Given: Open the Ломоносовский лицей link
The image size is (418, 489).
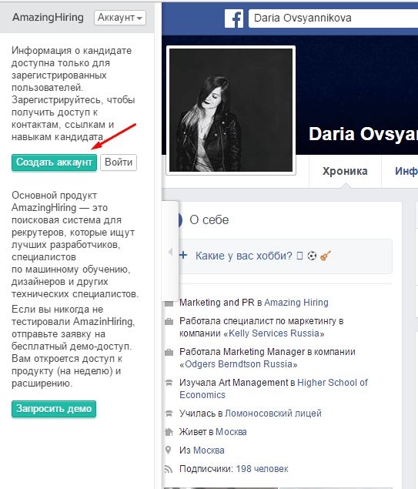Looking at the screenshot, I should pos(273,414).
